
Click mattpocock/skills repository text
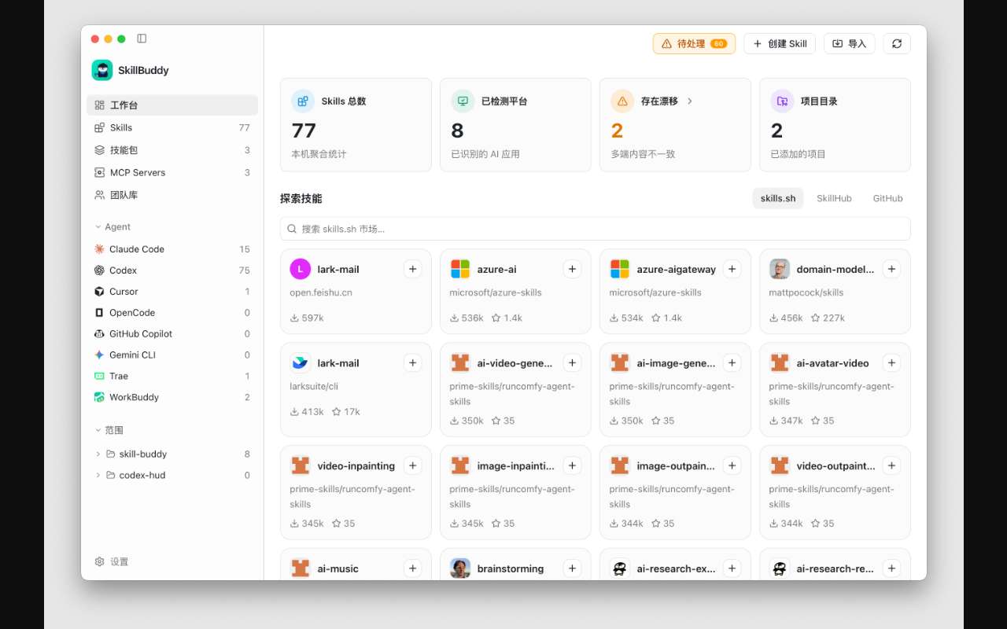(806, 292)
